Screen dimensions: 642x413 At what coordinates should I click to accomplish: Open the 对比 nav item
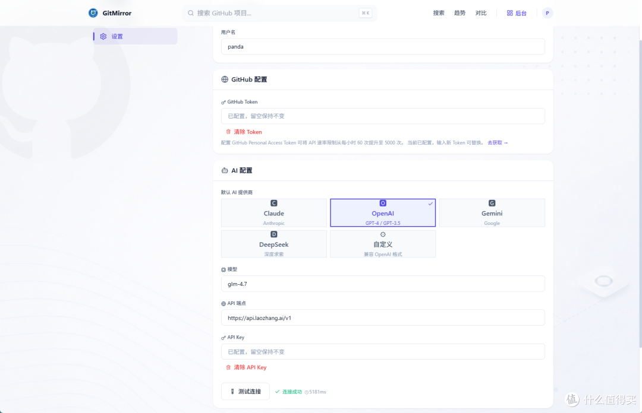481,13
